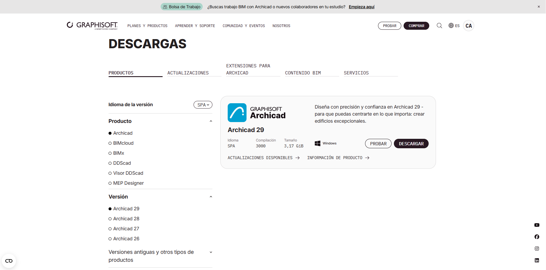Switch to the Productos tab
Viewport: 546px width, 270px height.
[x=136, y=73]
